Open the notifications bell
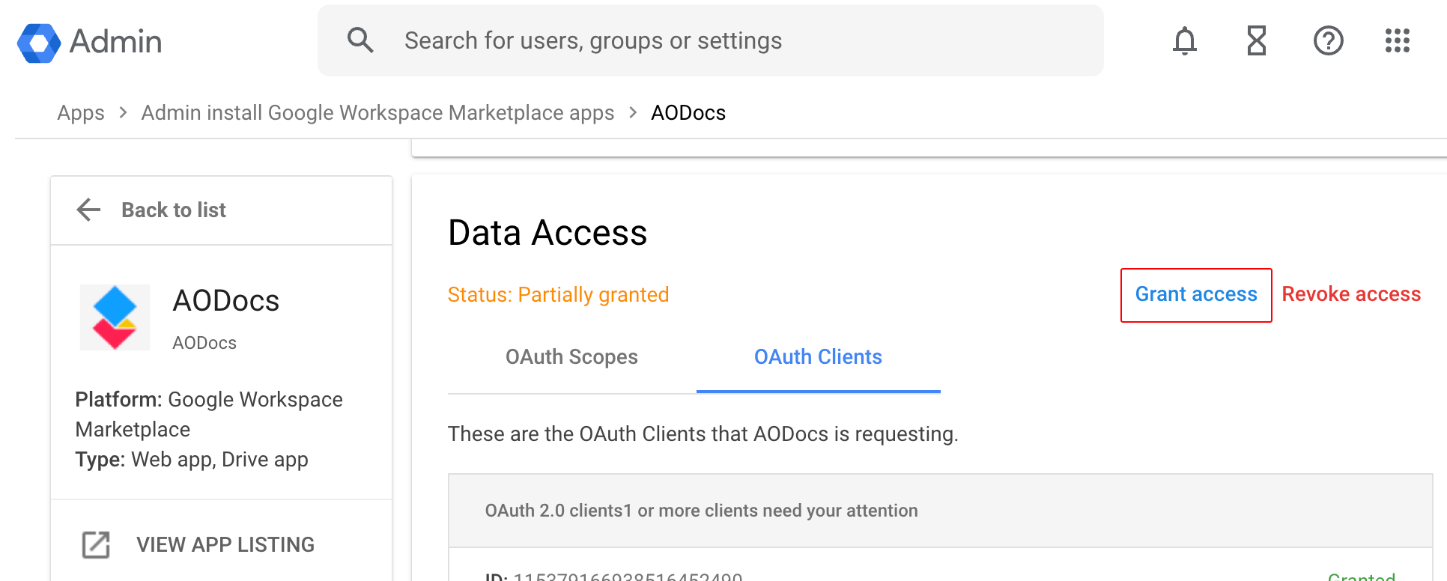This screenshot has height=581, width=1447. 1185,41
